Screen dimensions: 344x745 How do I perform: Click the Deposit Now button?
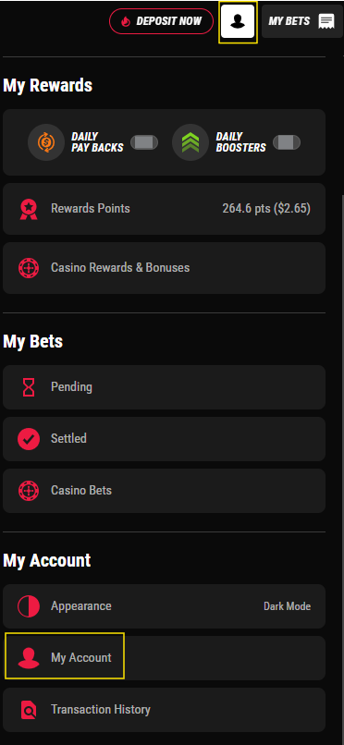click(x=162, y=21)
